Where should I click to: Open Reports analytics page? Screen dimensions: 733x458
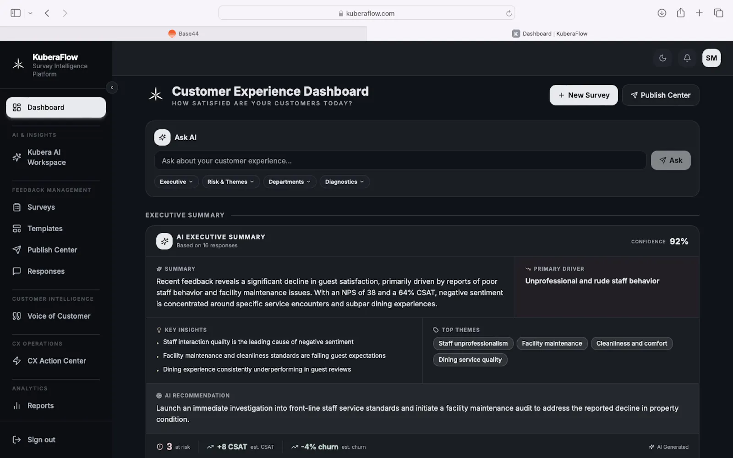(x=56, y=406)
